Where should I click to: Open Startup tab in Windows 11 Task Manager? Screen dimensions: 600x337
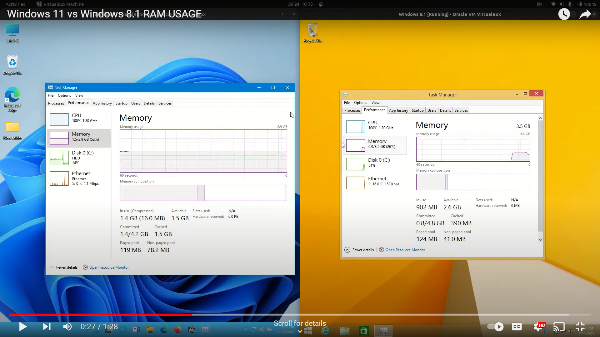[x=122, y=103]
